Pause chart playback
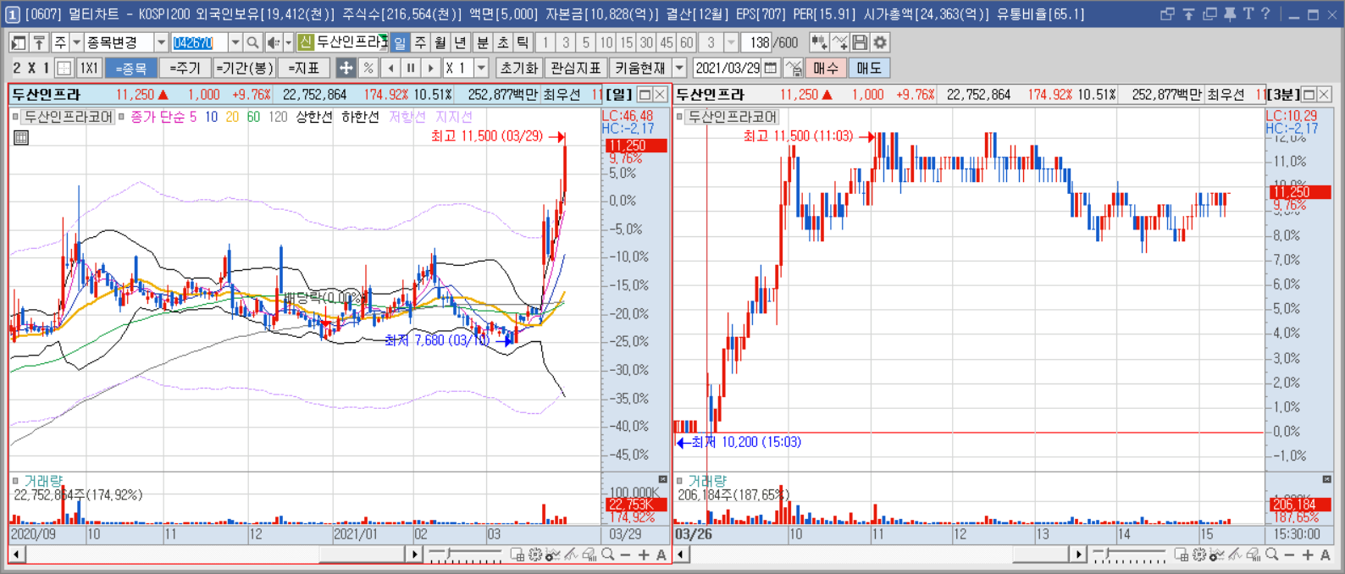Screen dimensions: 1345x574 (411, 69)
